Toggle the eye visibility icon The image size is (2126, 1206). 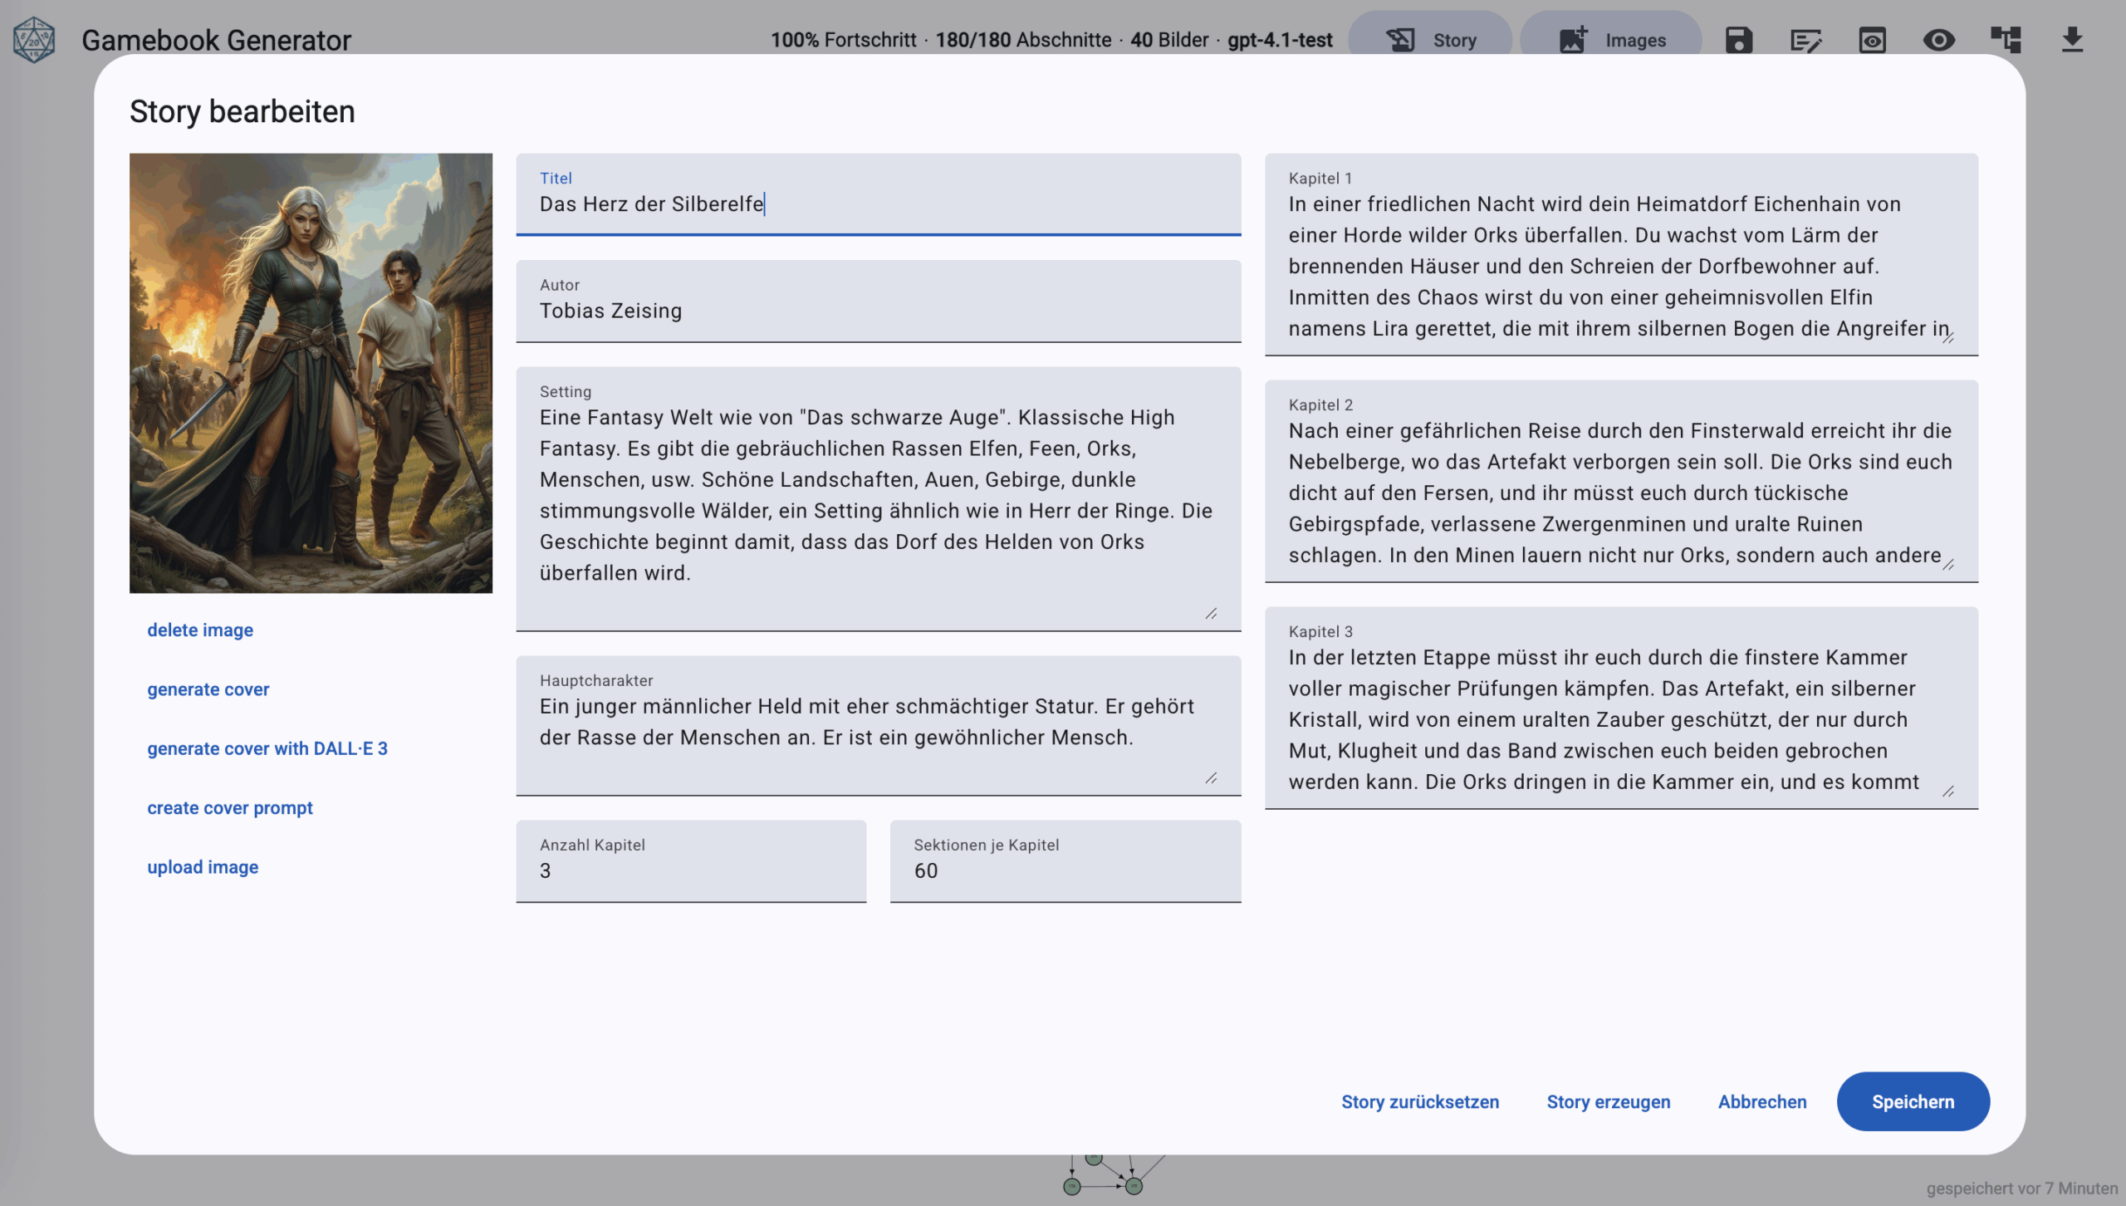(1938, 40)
